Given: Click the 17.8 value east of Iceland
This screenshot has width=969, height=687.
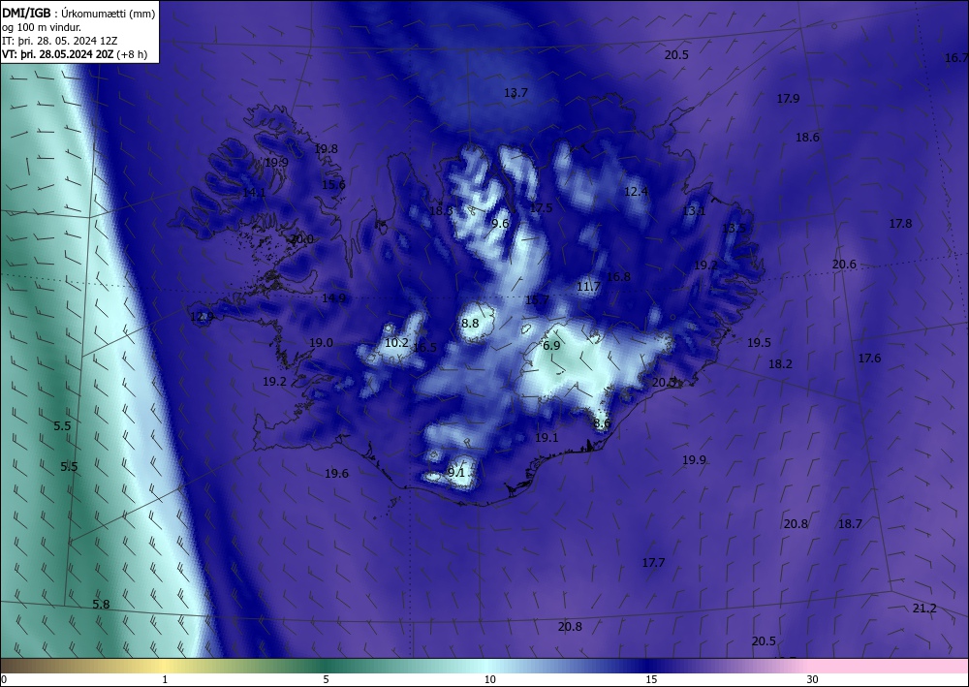Looking at the screenshot, I should point(900,224).
